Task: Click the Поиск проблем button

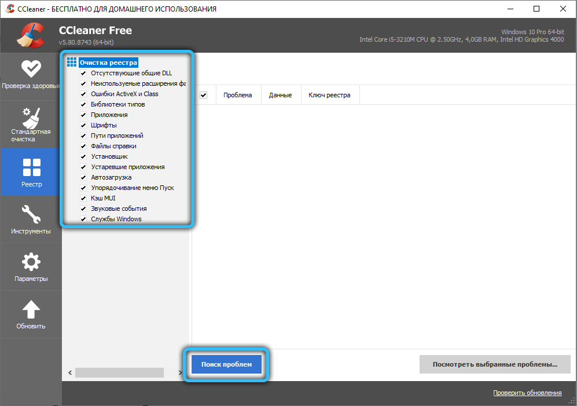Action: pos(226,365)
